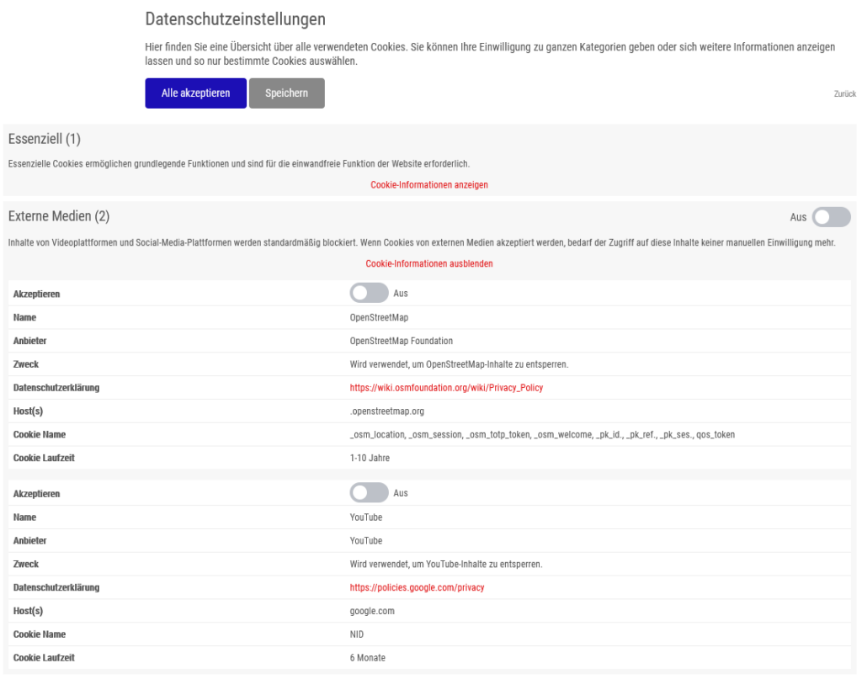Click the Alle akzeptieren button

tap(195, 93)
